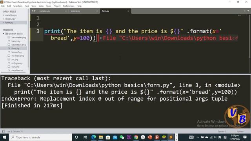Select form.py in Open Files

click(x=9, y=23)
